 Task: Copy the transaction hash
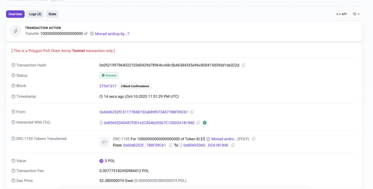pyautogui.click(x=243, y=65)
